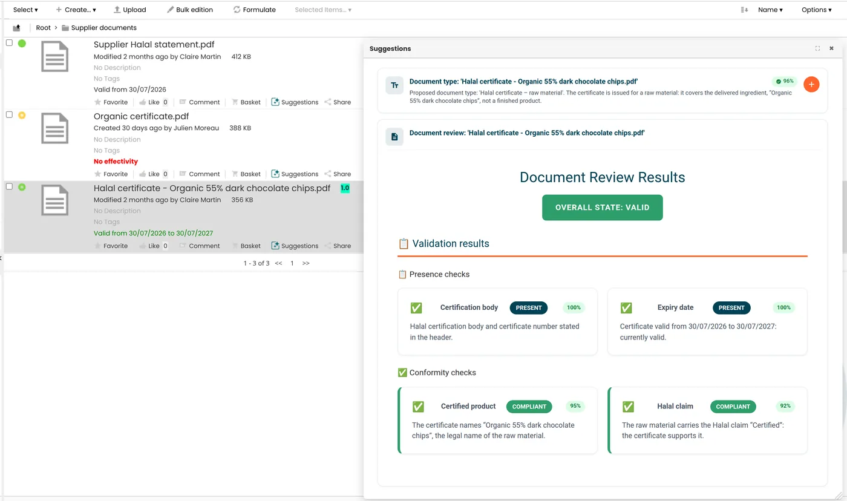This screenshot has width=847, height=501.
Task: Open Suggestions for Supplier Halal statement.pdf
Action: pos(295,102)
